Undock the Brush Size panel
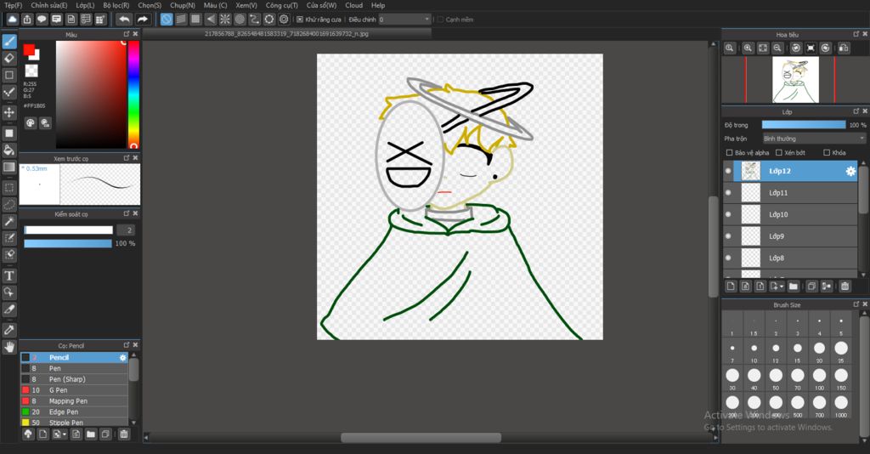The height and width of the screenshot is (454, 870). [856, 304]
